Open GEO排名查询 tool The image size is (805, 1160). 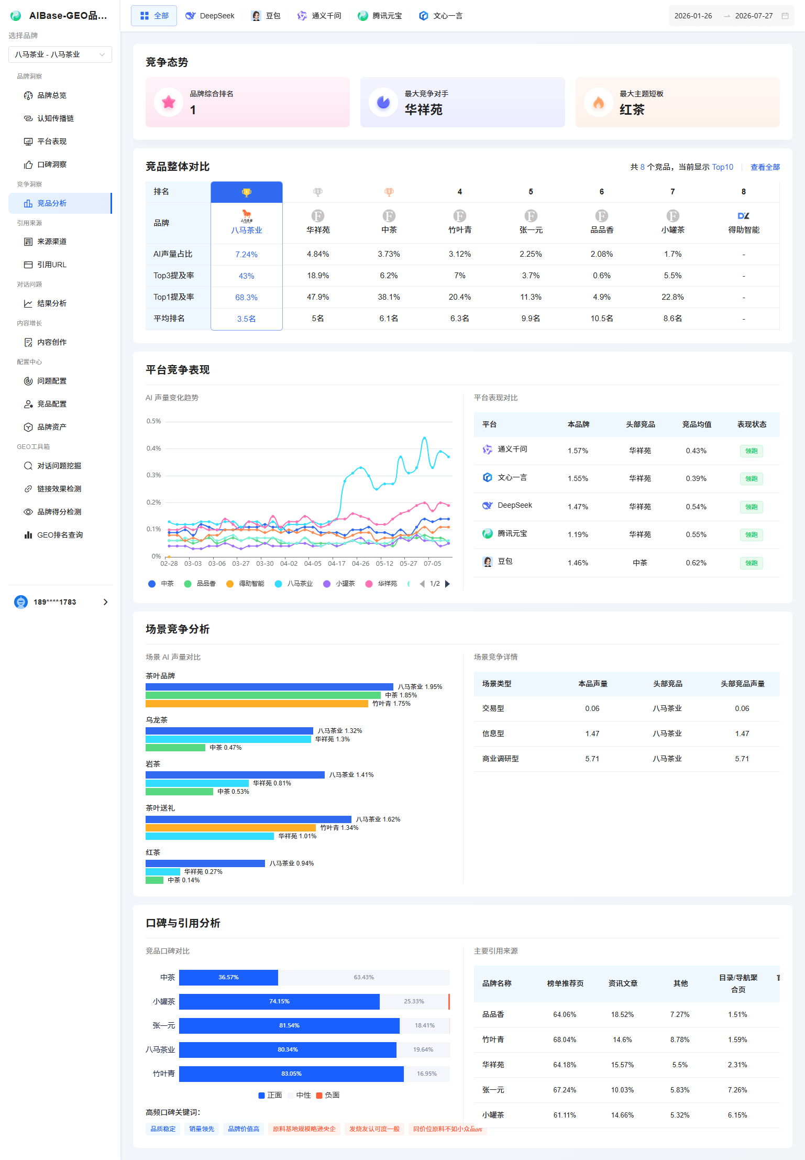tap(60, 535)
